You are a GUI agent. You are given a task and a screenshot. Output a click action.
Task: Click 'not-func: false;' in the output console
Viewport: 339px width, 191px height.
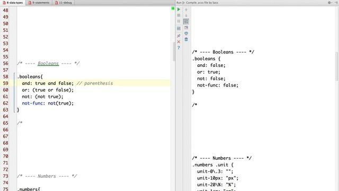pyautogui.click(x=218, y=85)
